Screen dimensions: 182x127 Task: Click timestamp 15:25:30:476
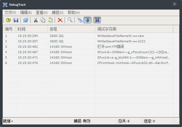[x=28, y=63]
